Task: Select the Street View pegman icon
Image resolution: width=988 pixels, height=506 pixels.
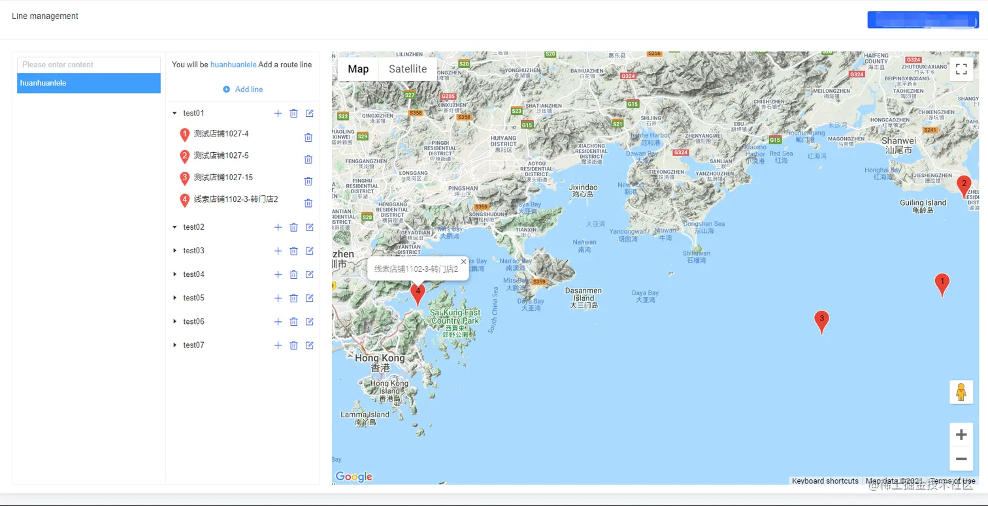Action: [961, 392]
